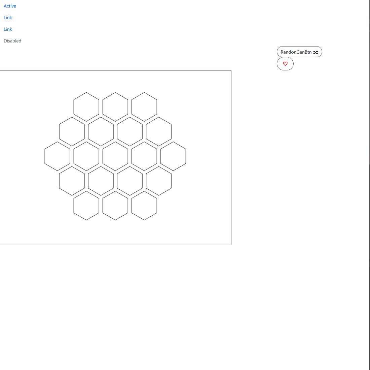Select the rightmost hexagon of the middle row
Viewport: 370px width, 370px height.
[x=173, y=156]
